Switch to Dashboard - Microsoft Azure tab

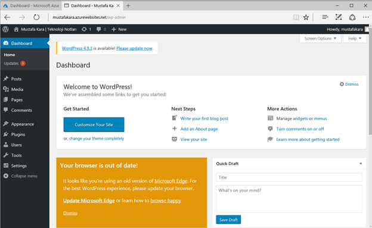click(31, 6)
